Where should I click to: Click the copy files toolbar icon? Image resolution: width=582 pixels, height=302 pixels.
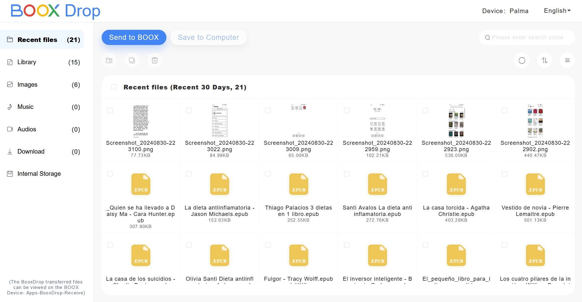(132, 61)
